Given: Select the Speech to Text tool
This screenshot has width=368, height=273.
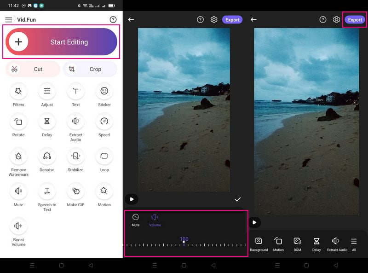Looking at the screenshot, I should point(47,191).
